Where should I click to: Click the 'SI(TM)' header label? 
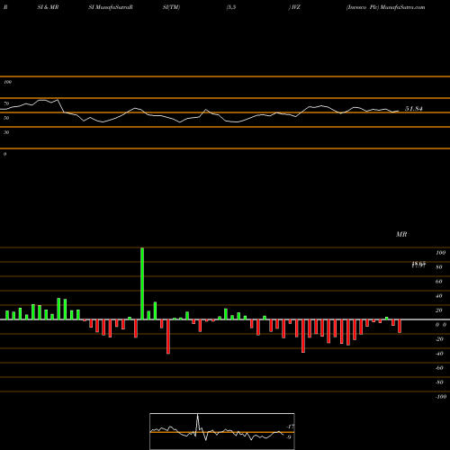[x=171, y=7]
